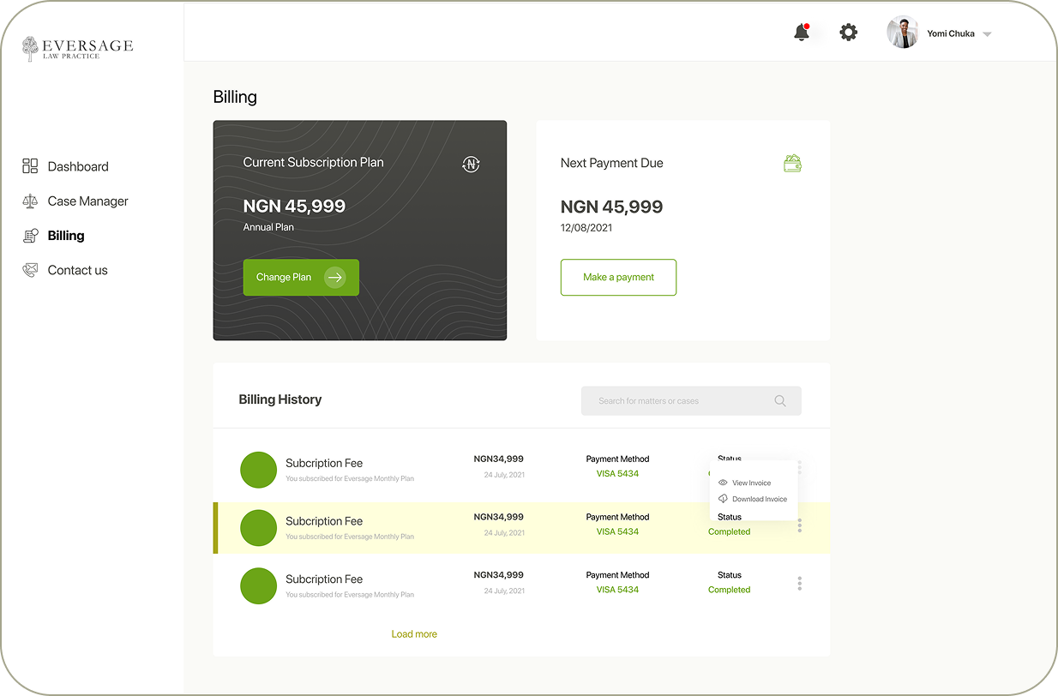The width and height of the screenshot is (1058, 696).
Task: Click the Naira icon on the subscription card
Action: click(x=470, y=164)
